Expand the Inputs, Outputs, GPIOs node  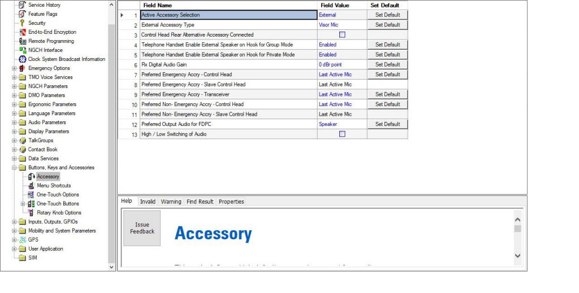point(14,221)
